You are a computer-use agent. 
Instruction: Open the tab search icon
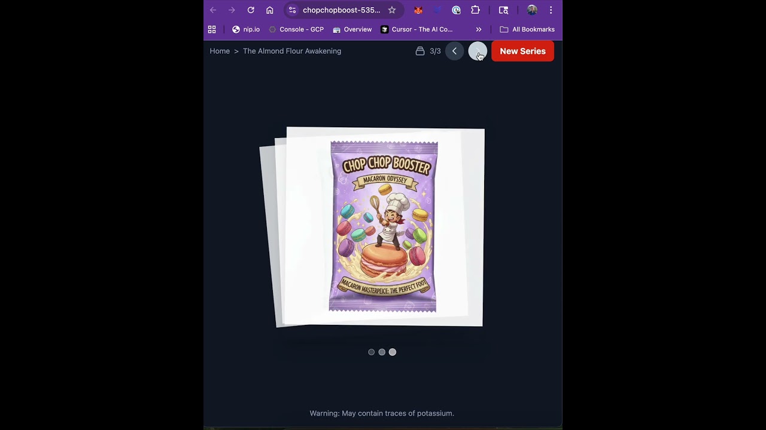coord(504,10)
